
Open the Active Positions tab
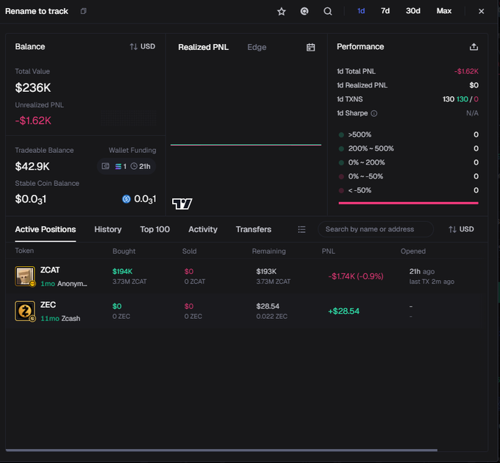(x=46, y=229)
